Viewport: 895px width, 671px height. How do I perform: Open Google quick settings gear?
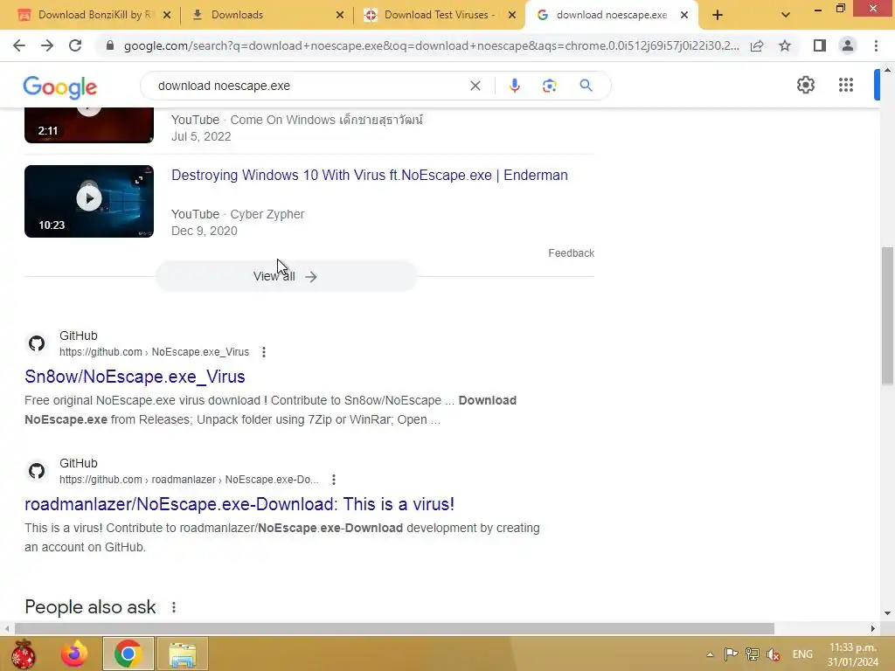point(805,85)
